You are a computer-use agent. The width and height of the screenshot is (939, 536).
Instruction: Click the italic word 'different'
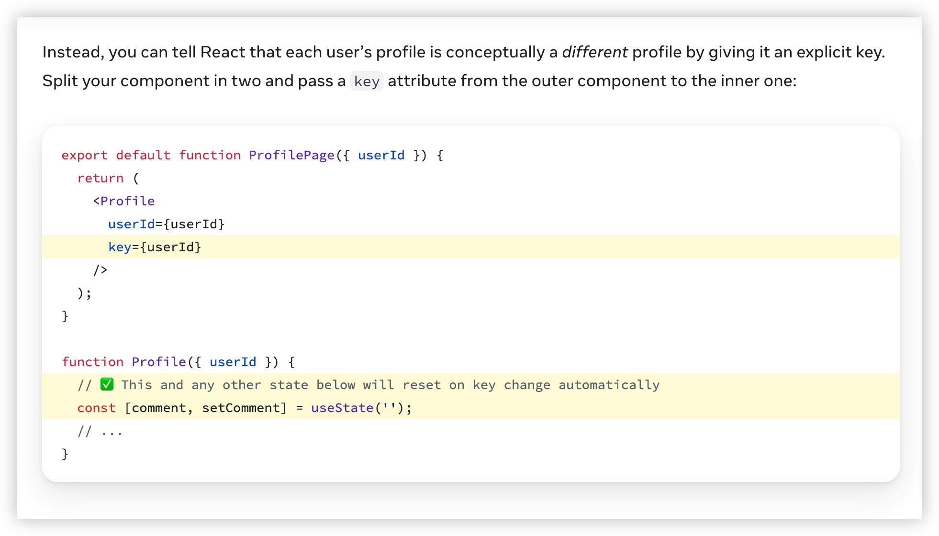[594, 52]
